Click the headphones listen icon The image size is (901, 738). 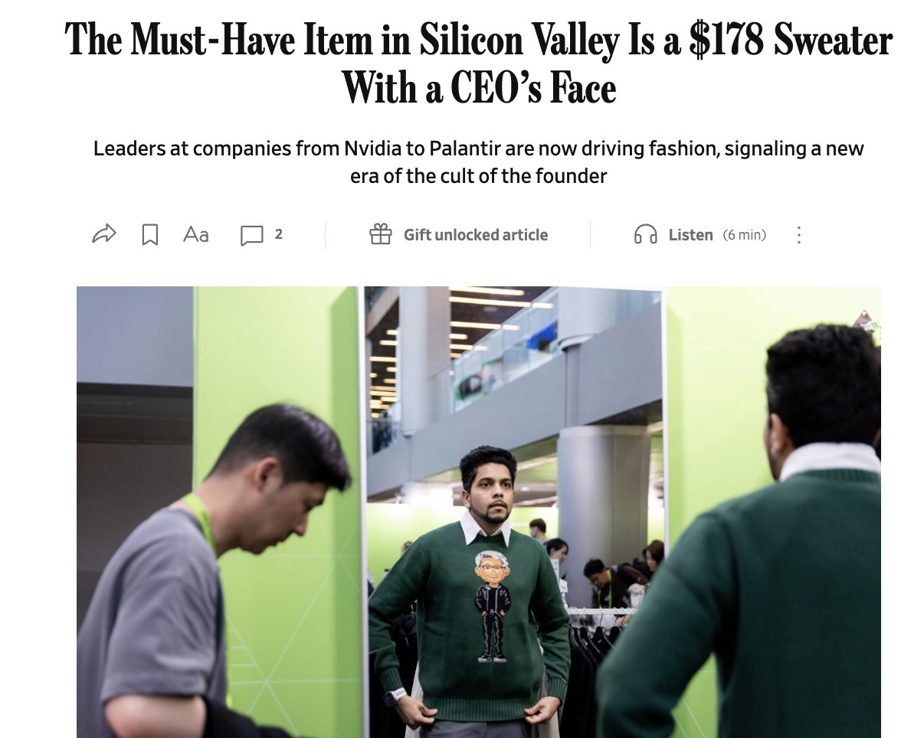645,234
